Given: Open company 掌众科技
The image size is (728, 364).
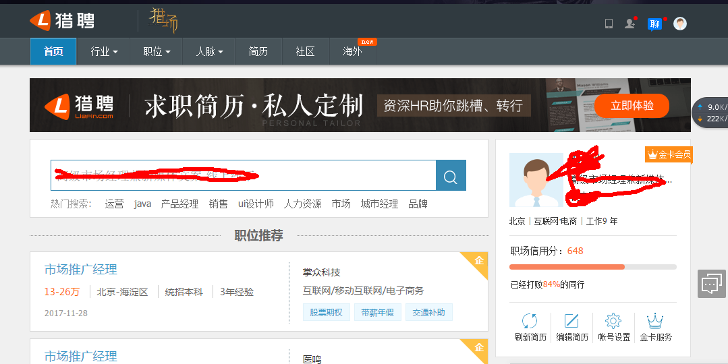Looking at the screenshot, I should [x=321, y=272].
